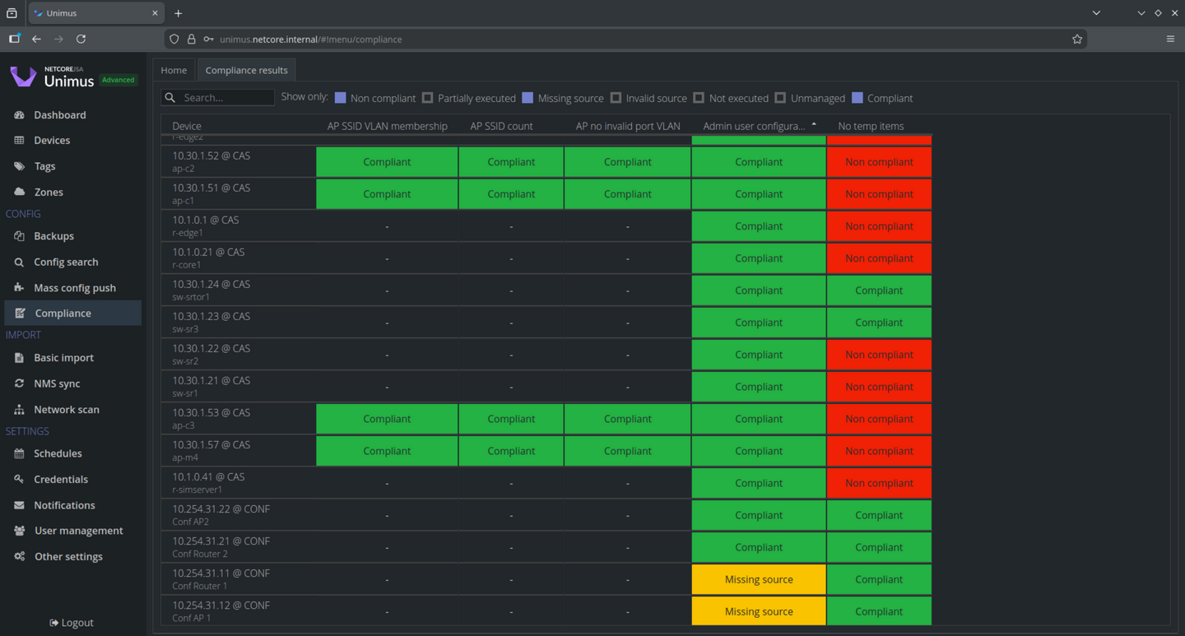Click the Mass config push icon
This screenshot has height=636, width=1185.
tap(20, 288)
